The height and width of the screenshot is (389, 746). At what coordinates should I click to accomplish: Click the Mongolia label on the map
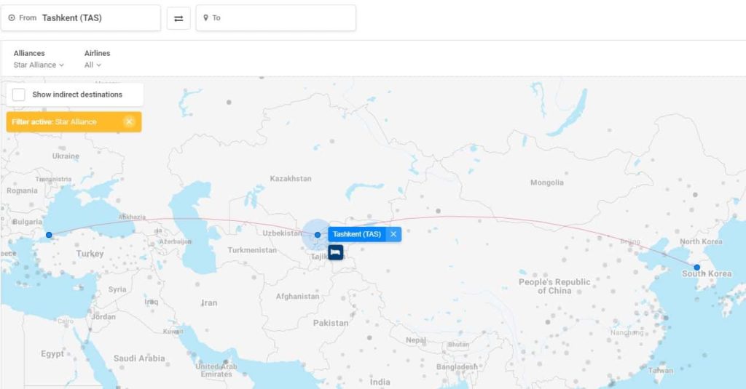546,183
